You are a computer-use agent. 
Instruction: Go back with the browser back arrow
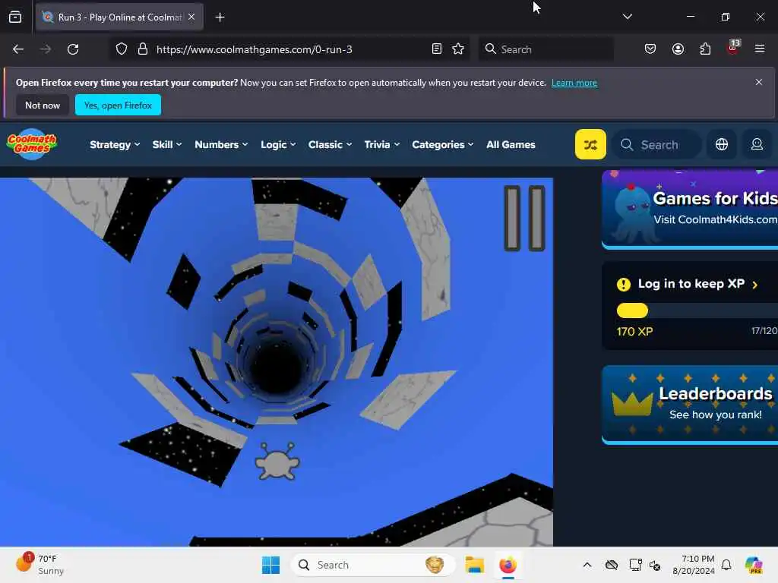tap(18, 49)
